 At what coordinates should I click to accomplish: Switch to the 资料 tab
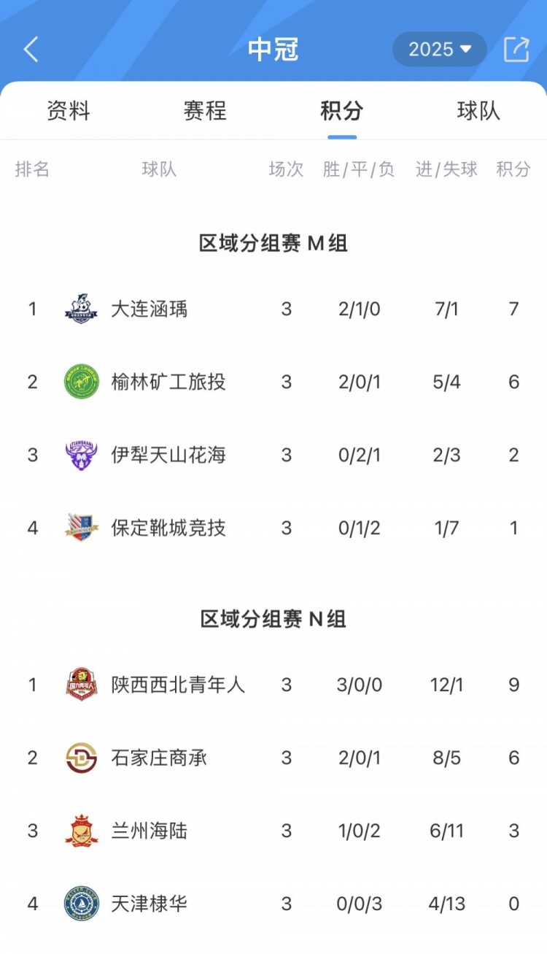pos(69,111)
